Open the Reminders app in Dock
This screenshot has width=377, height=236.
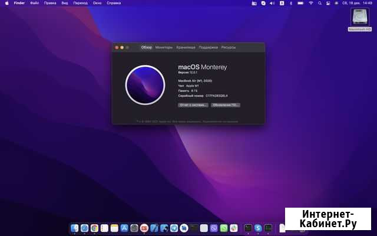pyautogui.click(x=104, y=228)
